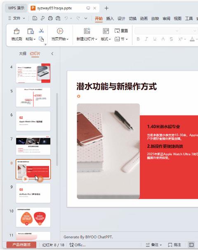The image size is (198, 250).
Task: Select slide 10 thumbnail
Action: (x=33, y=217)
